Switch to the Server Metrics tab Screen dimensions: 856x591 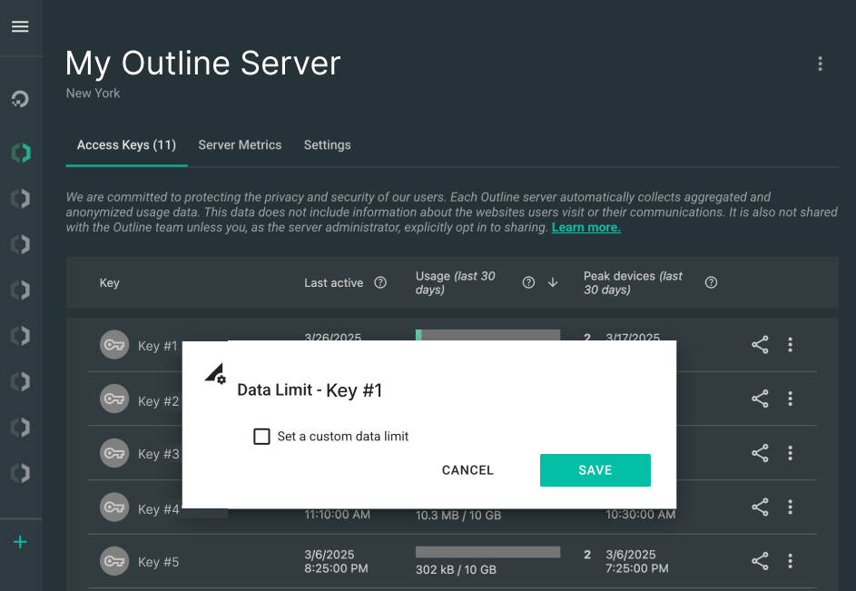[240, 145]
